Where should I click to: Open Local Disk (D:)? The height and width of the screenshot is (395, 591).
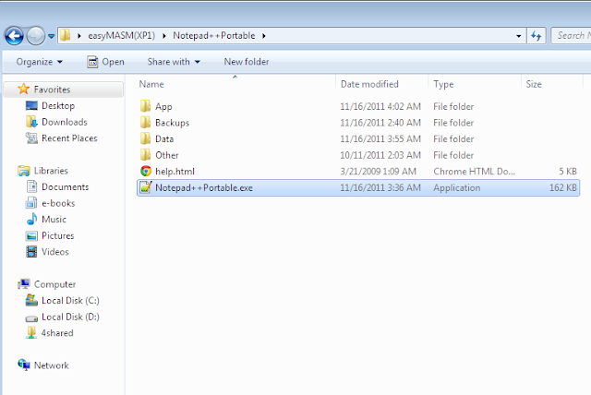[x=70, y=317]
